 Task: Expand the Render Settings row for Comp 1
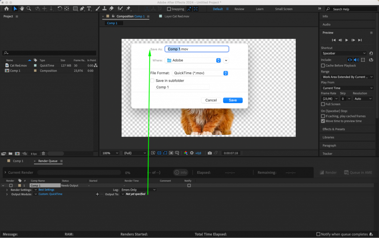(7, 190)
